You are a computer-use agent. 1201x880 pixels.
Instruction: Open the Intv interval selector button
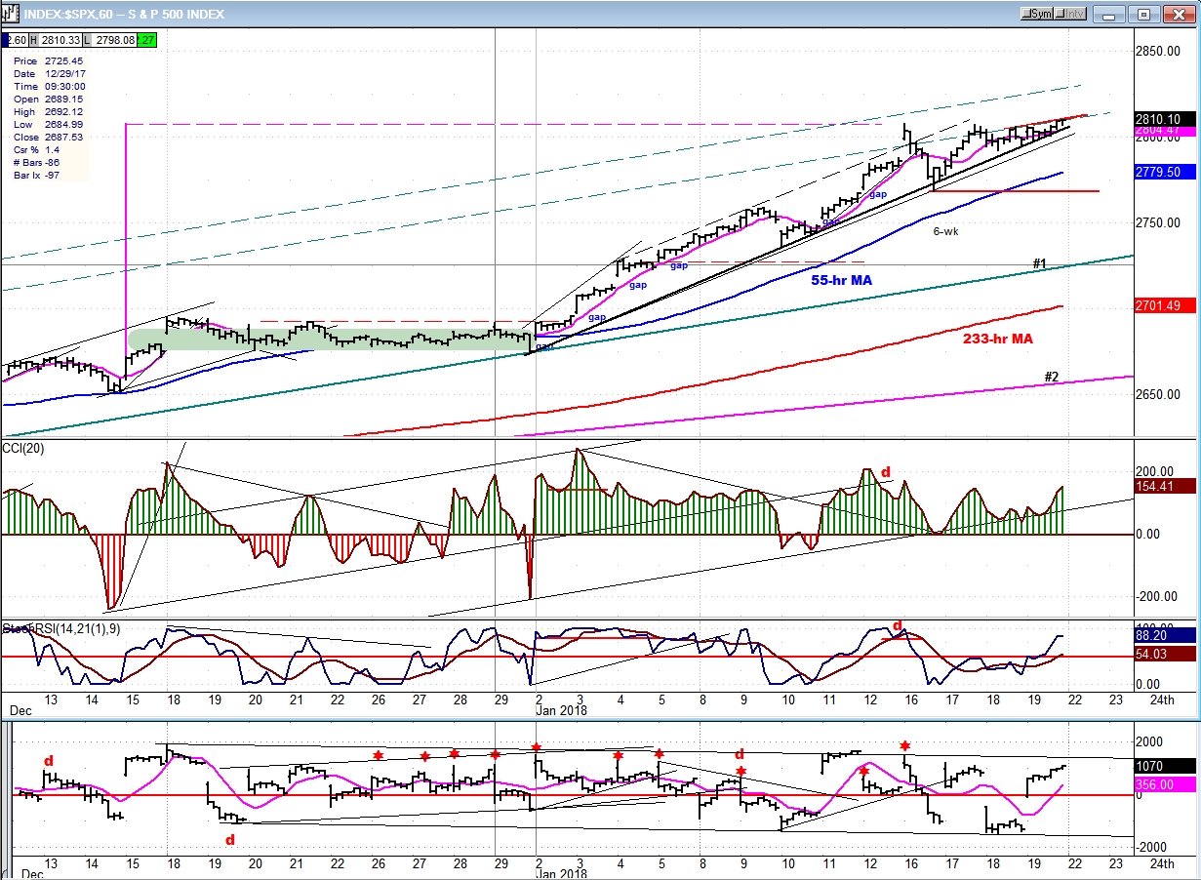pyautogui.click(x=1071, y=14)
